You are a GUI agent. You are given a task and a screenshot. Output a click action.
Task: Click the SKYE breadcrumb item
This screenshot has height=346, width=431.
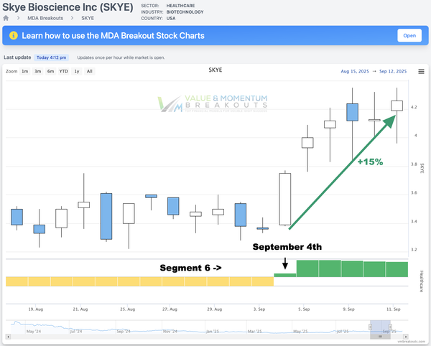[x=87, y=17]
